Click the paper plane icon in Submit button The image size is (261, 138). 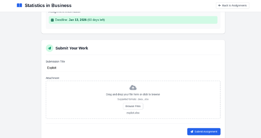click(192, 131)
